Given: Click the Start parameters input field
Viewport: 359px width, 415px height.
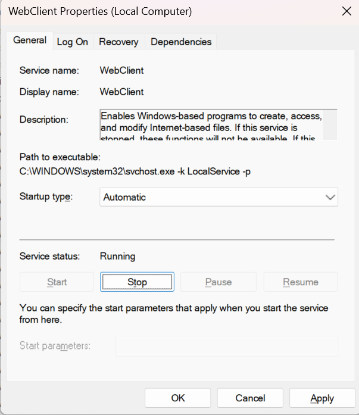Looking at the screenshot, I should pyautogui.click(x=227, y=346).
